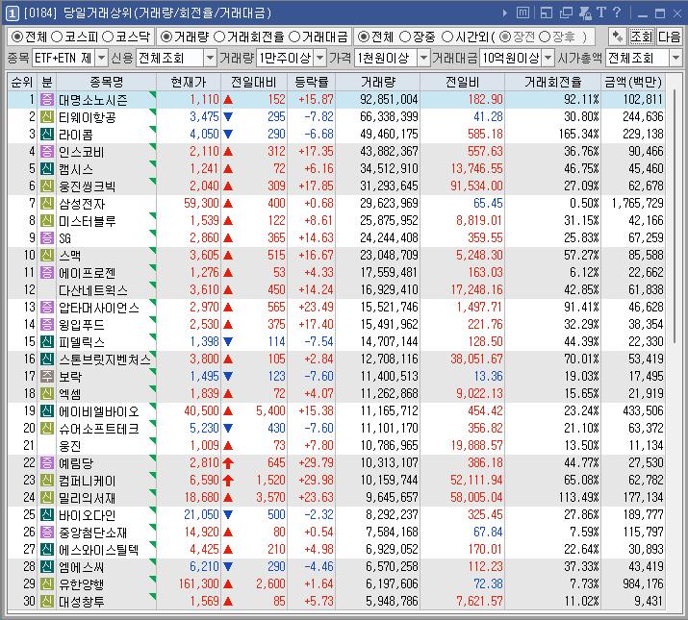Click the 증 badge beside 인스코비

47,152
